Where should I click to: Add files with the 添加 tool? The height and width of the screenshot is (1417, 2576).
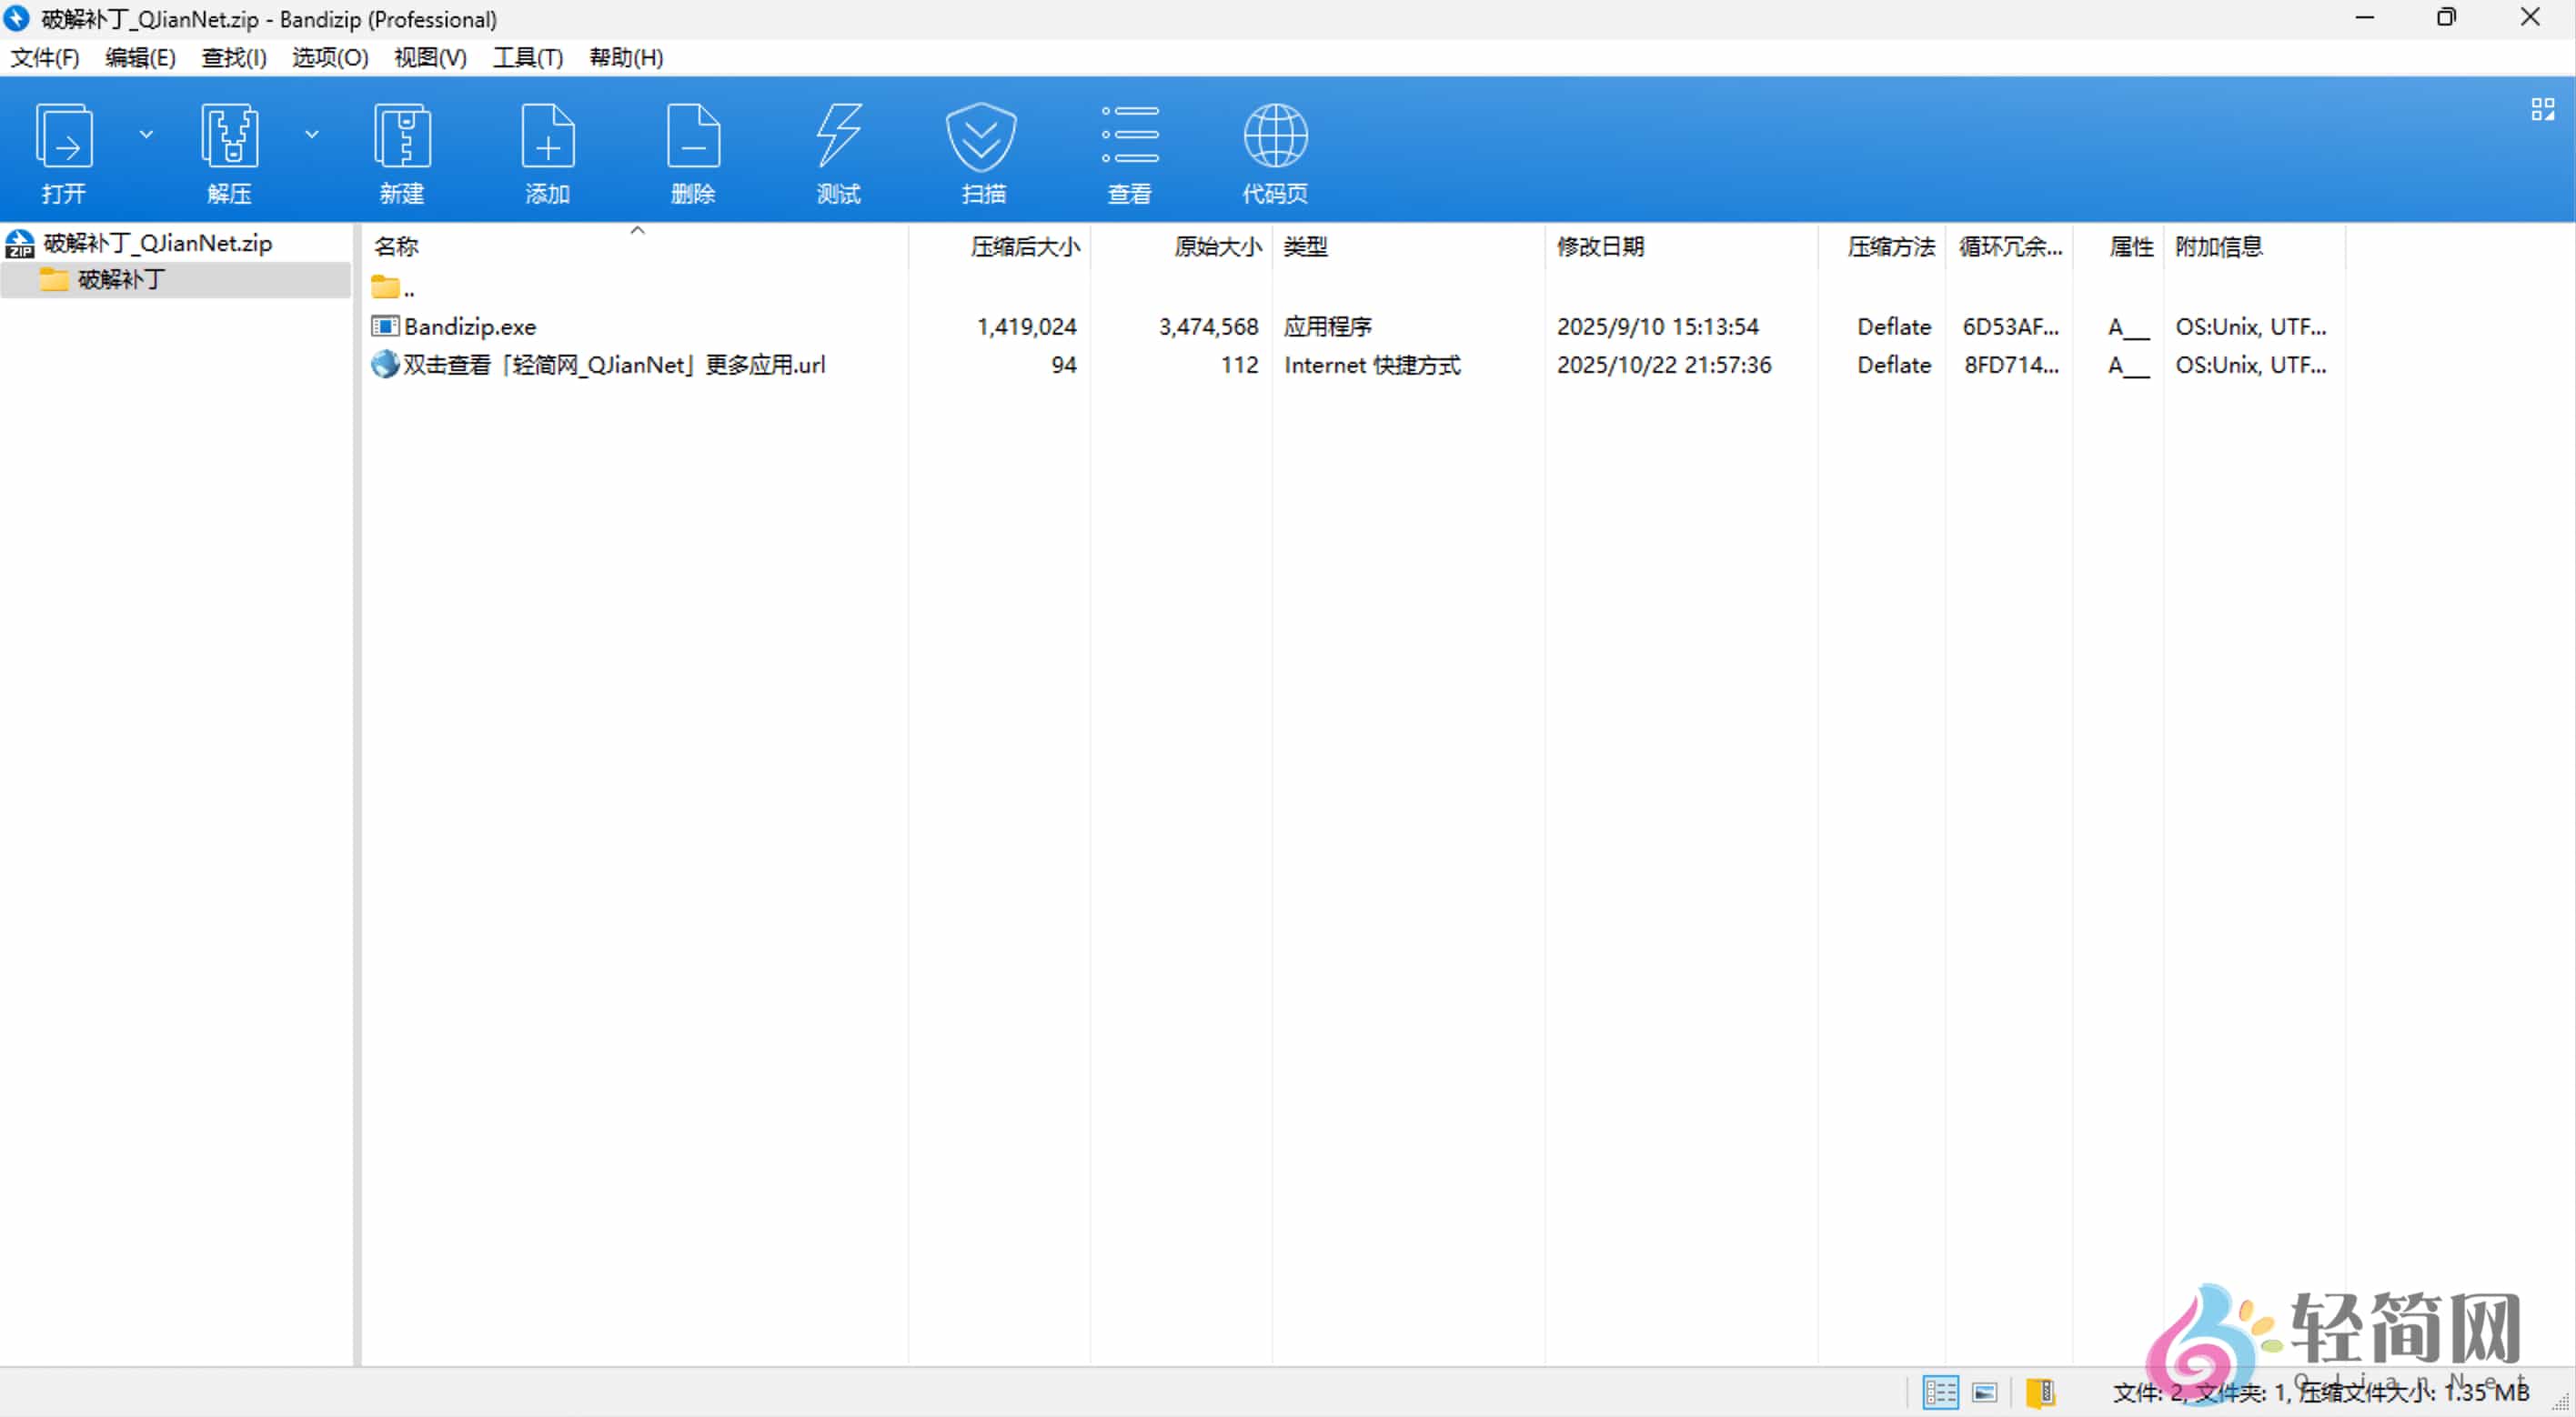tap(547, 150)
